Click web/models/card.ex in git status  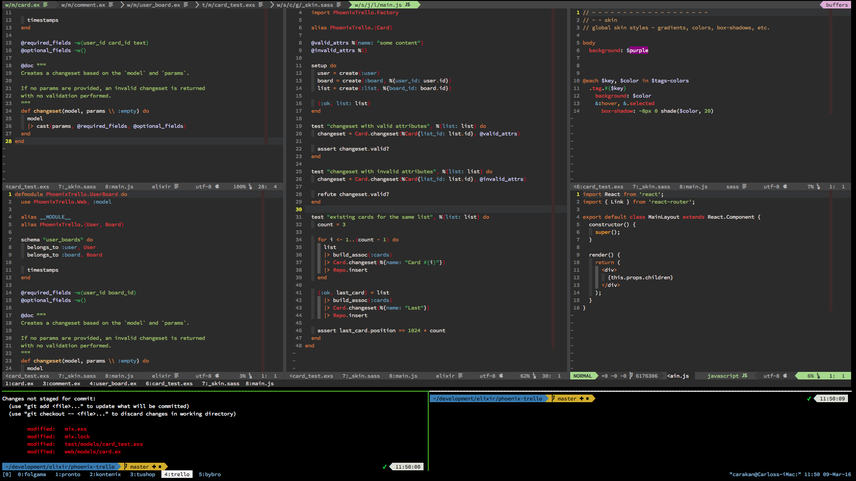[x=93, y=452]
